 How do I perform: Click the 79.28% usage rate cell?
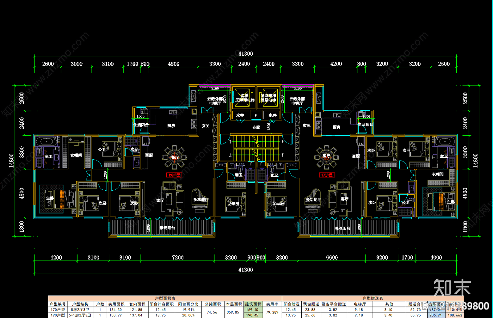tap(272, 312)
